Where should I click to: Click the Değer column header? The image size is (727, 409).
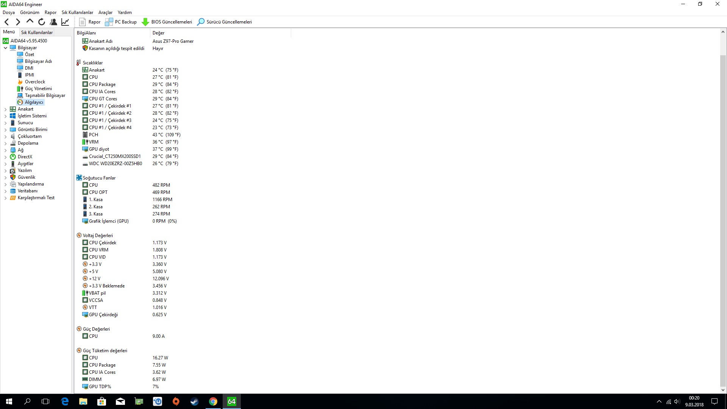point(221,33)
